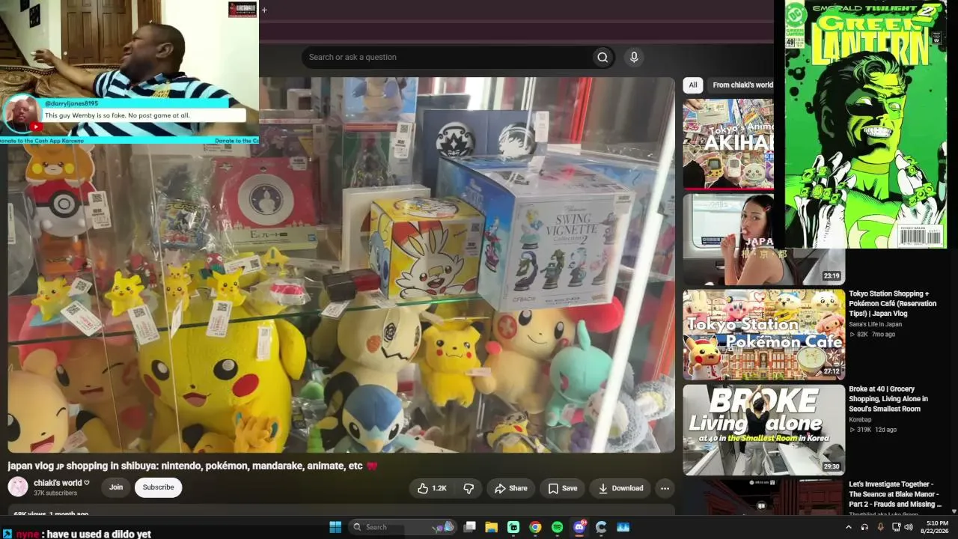
Task: Open the Korebap channel name
Action: point(860,420)
